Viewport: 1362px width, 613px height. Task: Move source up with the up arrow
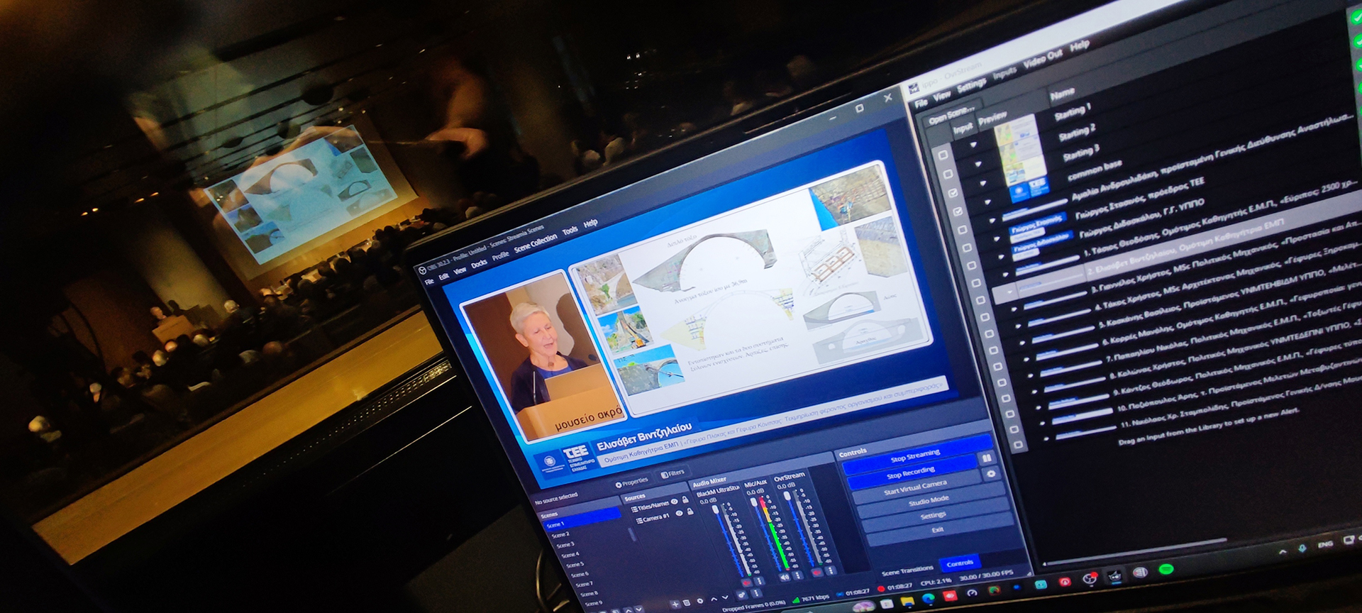pos(714,599)
